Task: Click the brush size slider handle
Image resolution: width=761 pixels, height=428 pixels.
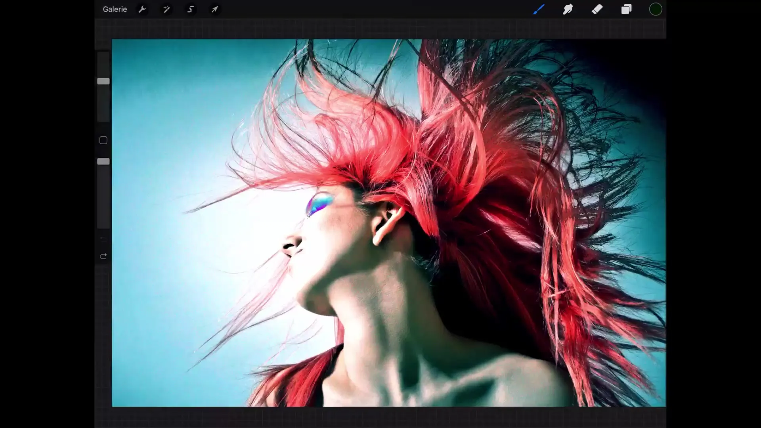Action: pyautogui.click(x=103, y=81)
